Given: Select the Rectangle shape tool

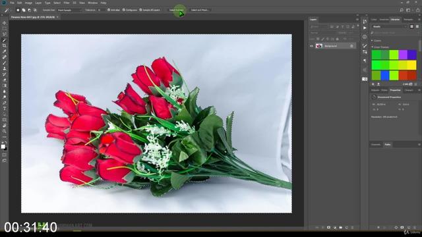Looking at the screenshot, I should click(x=5, y=120).
